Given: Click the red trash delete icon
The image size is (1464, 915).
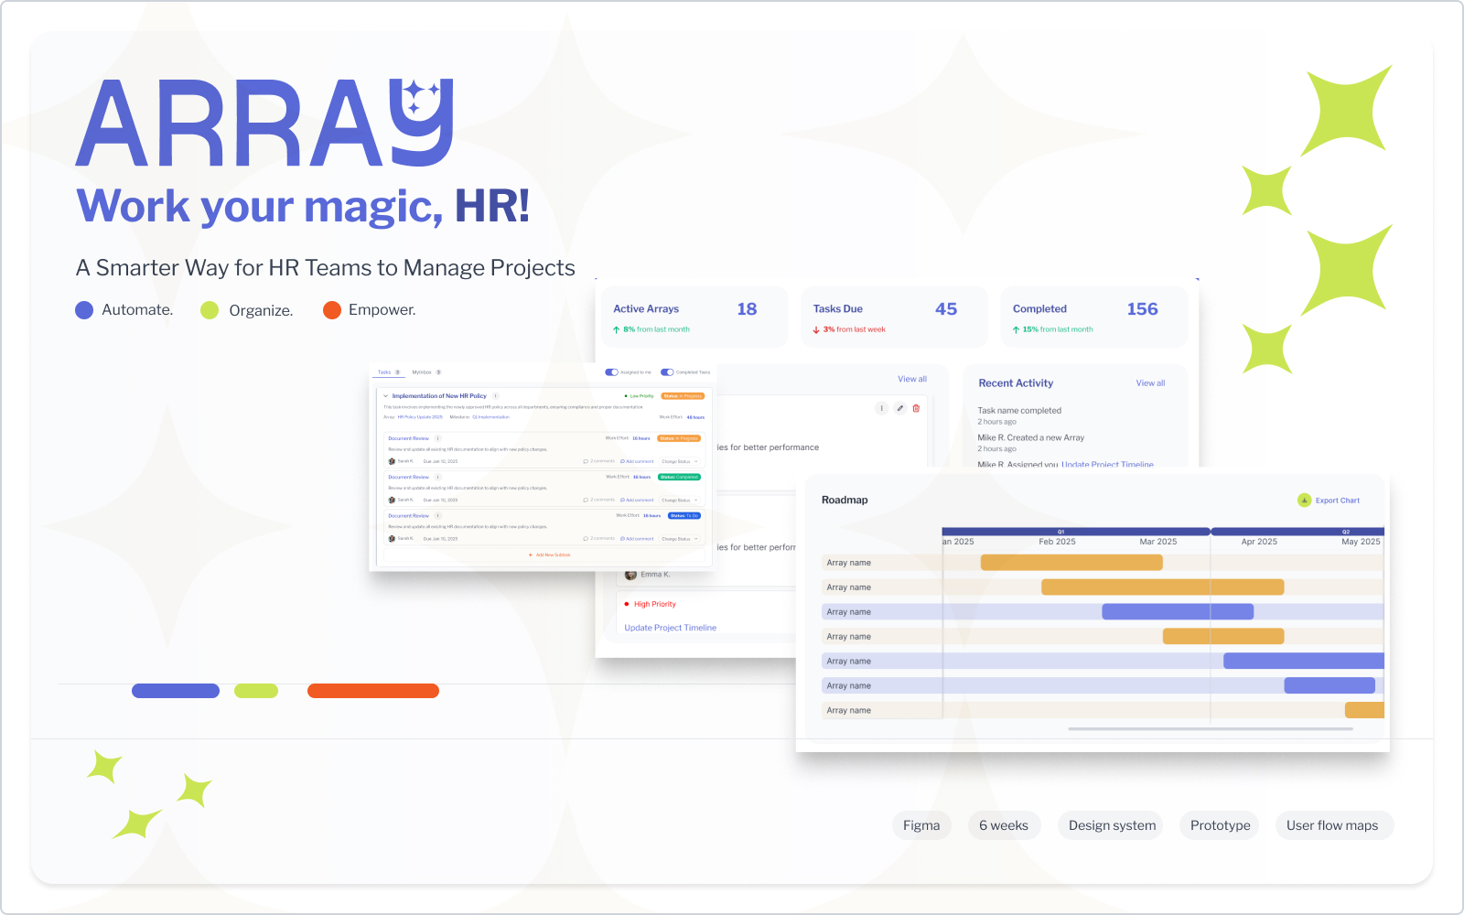Looking at the screenshot, I should click(916, 408).
